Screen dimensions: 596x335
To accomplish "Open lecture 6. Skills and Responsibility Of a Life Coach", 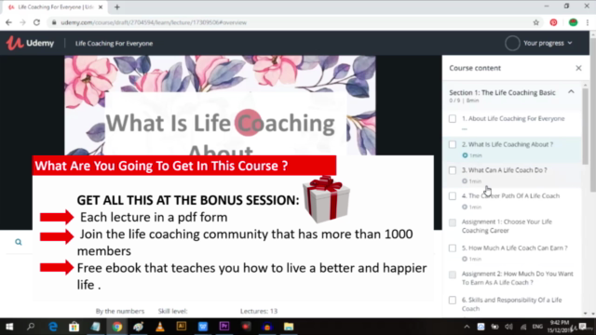I will point(511,304).
